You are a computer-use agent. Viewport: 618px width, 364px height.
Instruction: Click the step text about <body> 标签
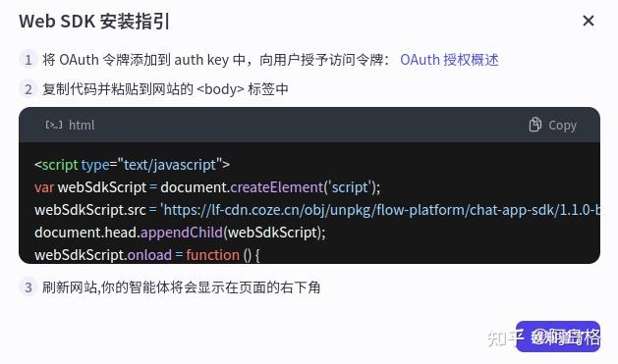(165, 89)
